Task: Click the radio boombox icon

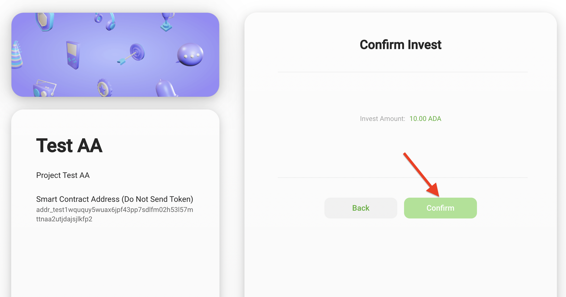Action: (x=44, y=88)
